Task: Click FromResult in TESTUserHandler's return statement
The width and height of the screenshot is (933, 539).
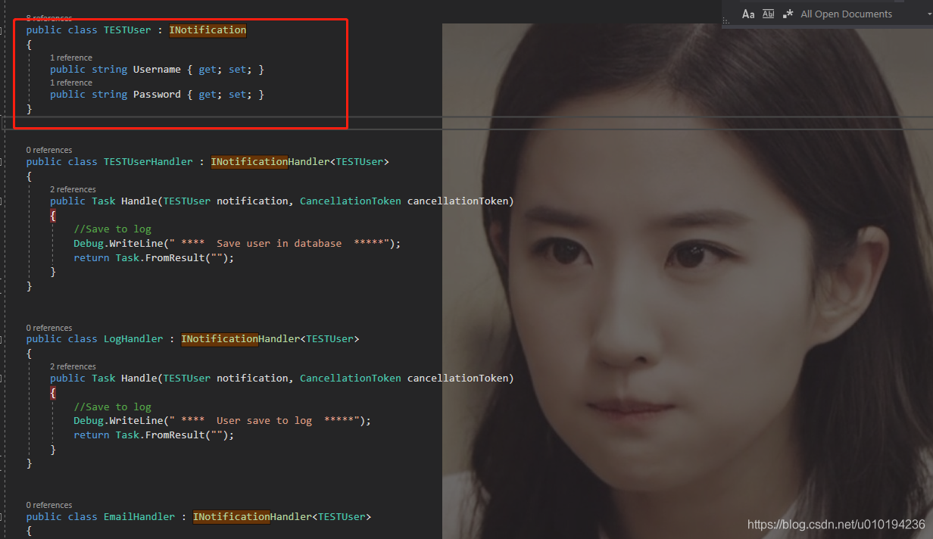Action: pos(175,258)
